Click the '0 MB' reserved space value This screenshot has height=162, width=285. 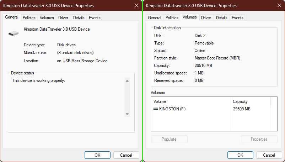pyautogui.click(x=199, y=80)
